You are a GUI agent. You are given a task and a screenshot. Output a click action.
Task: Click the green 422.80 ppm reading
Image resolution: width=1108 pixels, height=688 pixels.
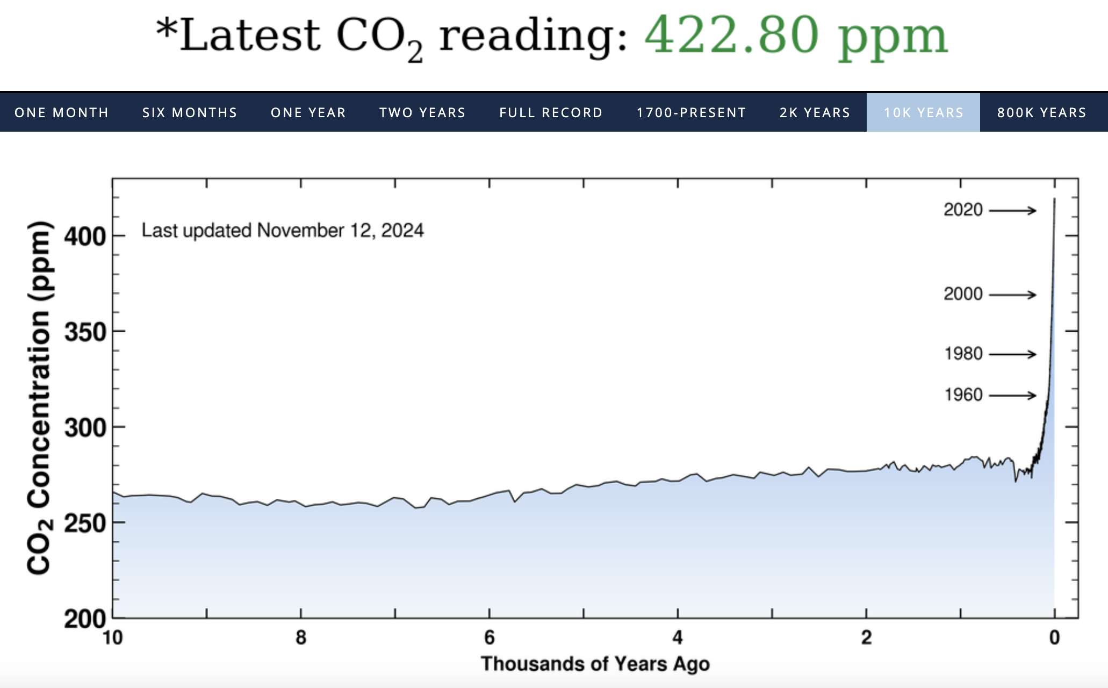796,37
